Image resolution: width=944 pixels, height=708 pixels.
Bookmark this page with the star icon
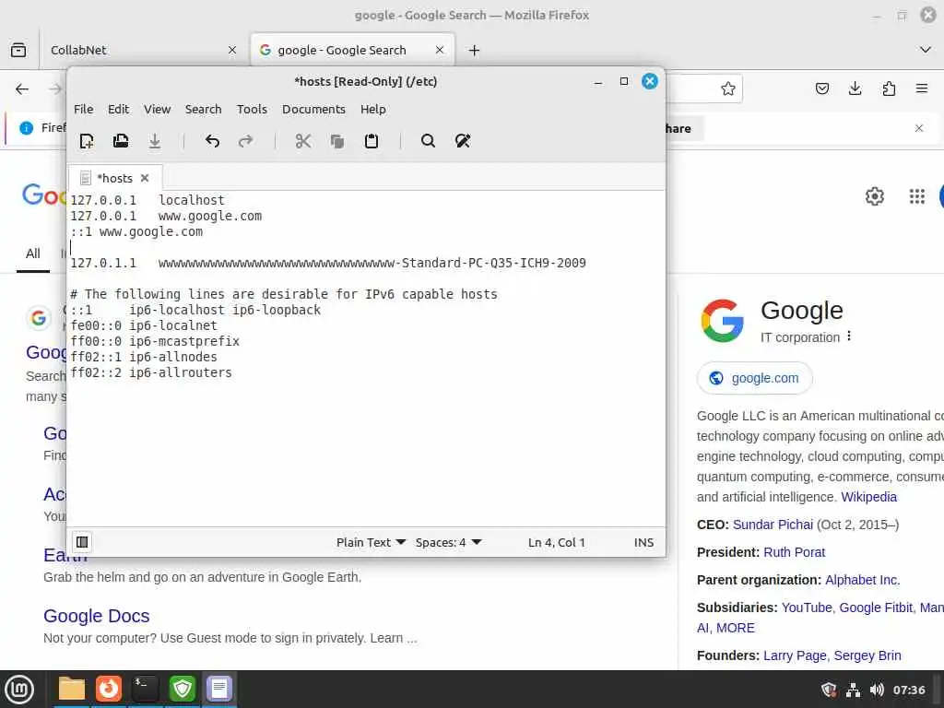(728, 89)
